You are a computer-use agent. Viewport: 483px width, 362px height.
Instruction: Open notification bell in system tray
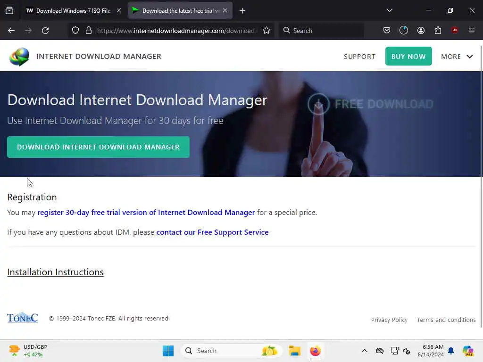click(451, 351)
